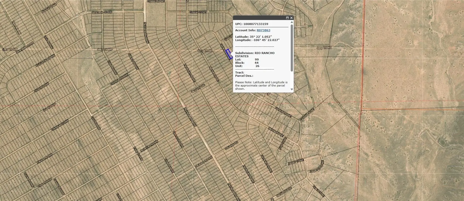The image size is (464, 201).
Task: Click the Jasper Loop NE street label
Action: point(316,167)
